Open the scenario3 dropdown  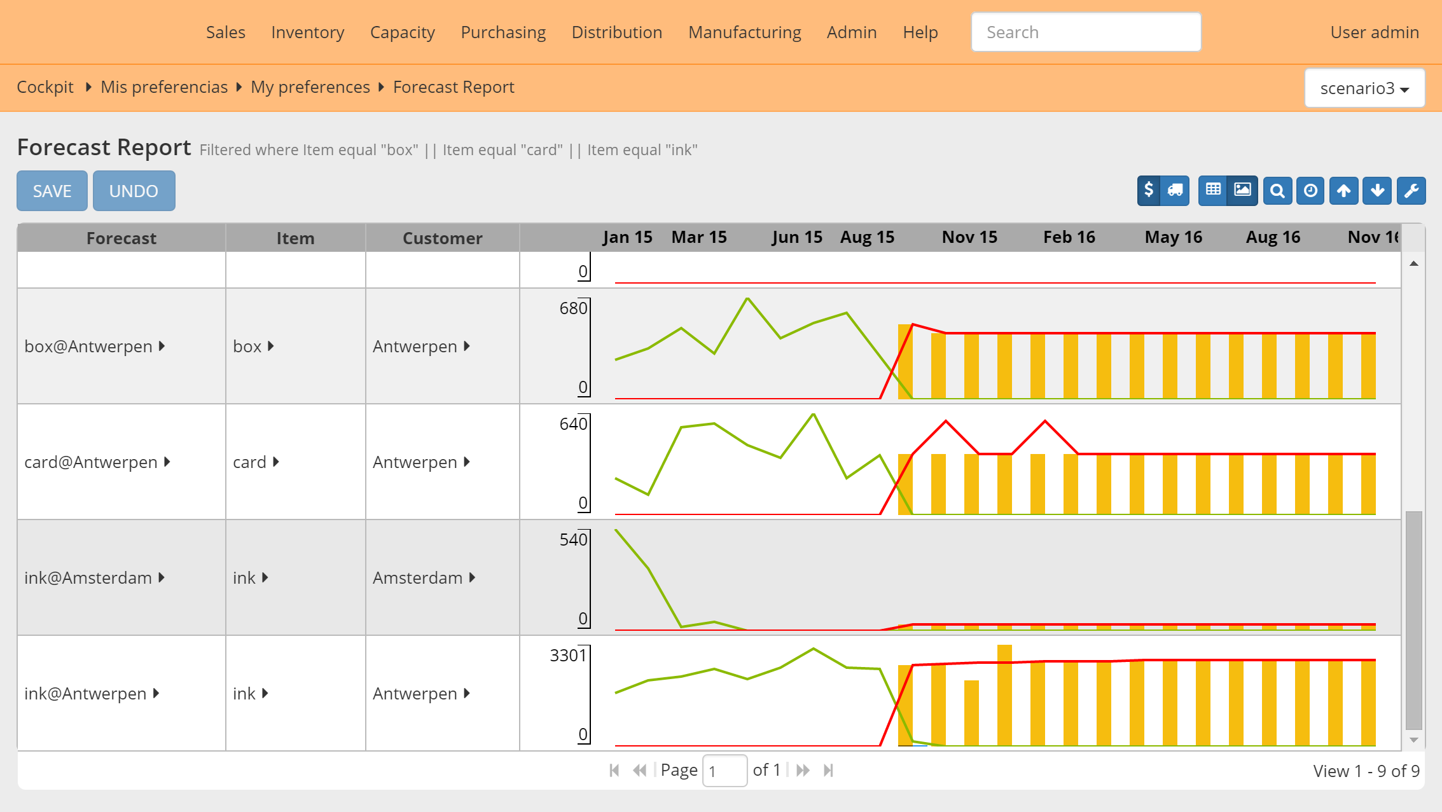1364,88
